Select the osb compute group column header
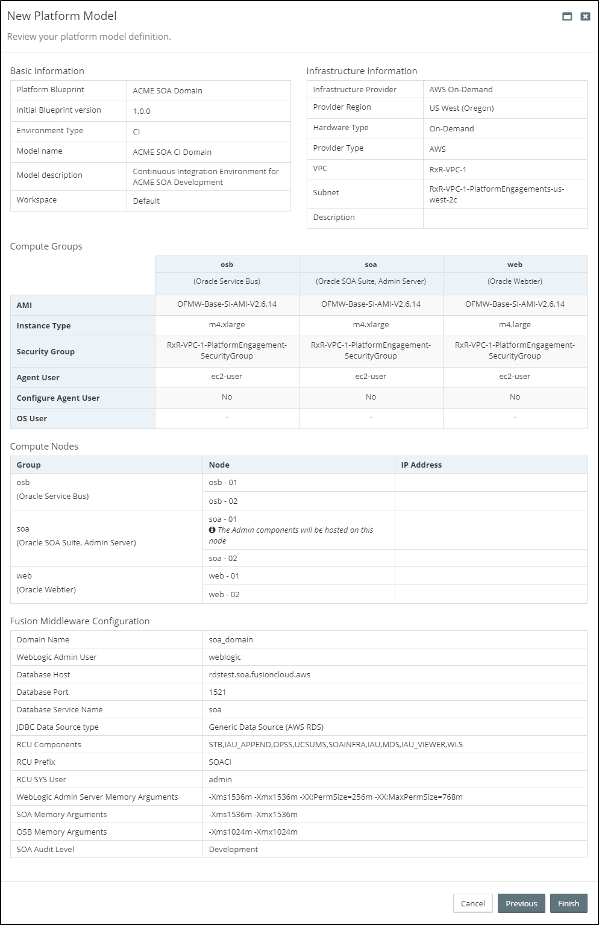599x925 pixels. point(227,264)
